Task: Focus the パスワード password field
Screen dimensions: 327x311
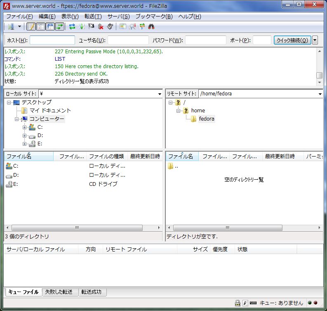Action: (206, 40)
